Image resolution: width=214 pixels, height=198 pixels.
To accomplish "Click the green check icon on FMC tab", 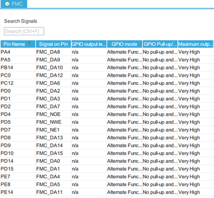I will 7,4.
